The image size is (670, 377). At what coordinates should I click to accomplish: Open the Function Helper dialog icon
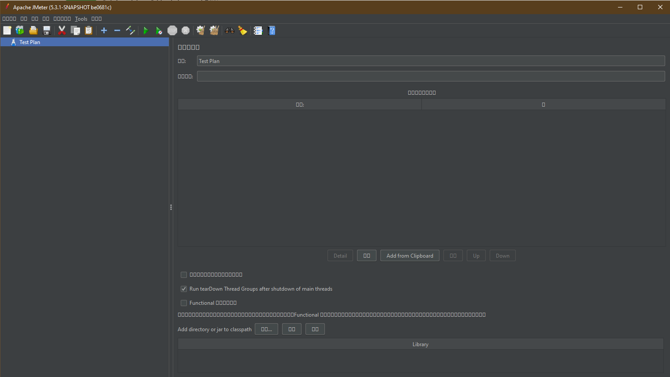258,30
